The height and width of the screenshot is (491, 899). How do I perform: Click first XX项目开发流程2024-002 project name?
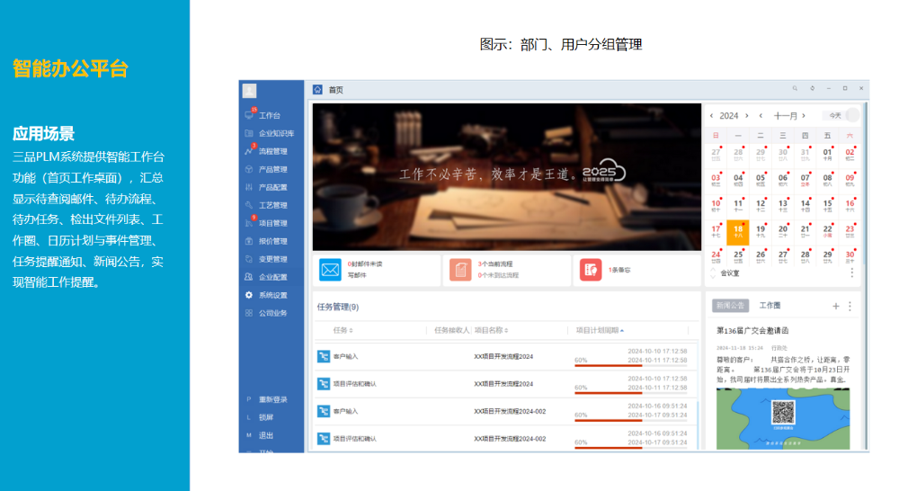(x=510, y=411)
